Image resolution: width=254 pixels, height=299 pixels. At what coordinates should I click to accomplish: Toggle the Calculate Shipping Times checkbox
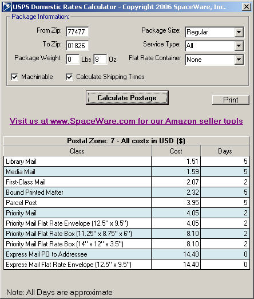(69, 77)
